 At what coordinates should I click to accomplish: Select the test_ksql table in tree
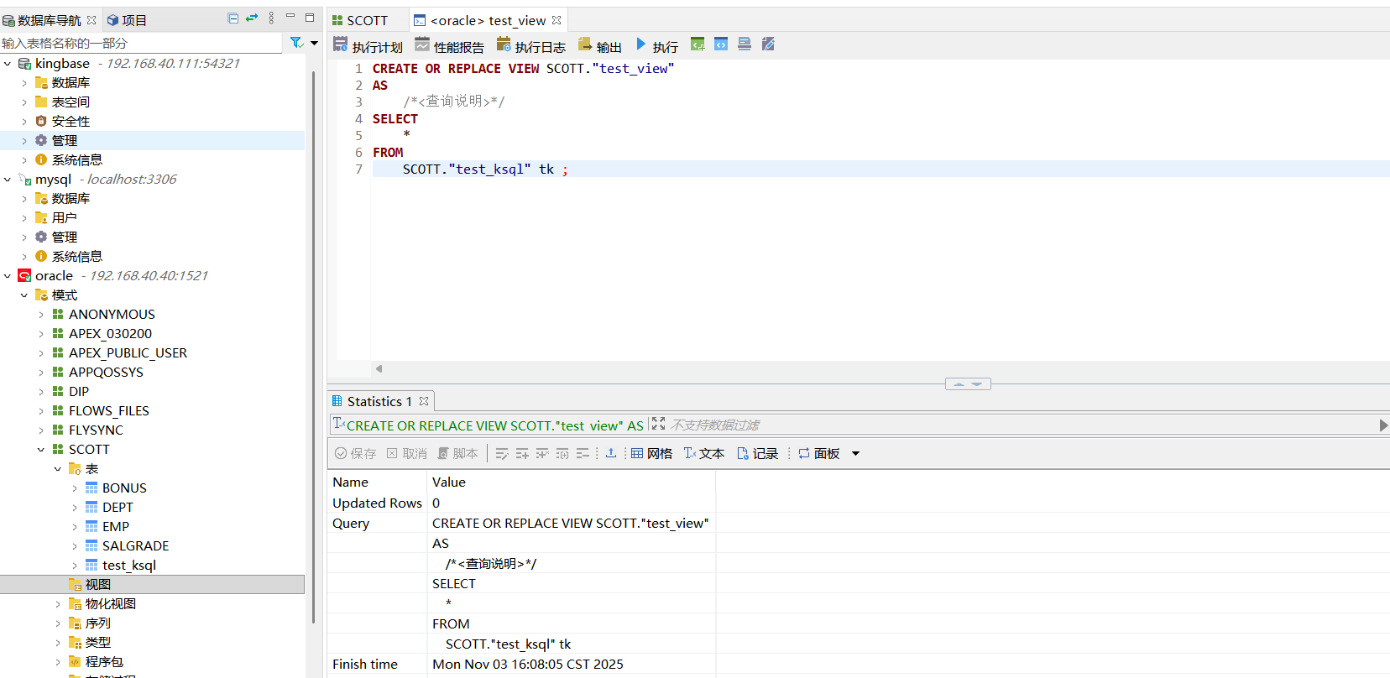128,566
